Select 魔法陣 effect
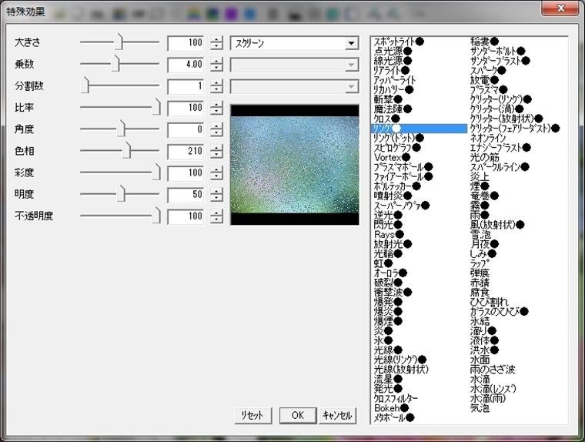The width and height of the screenshot is (585, 442). pyautogui.click(x=393, y=109)
